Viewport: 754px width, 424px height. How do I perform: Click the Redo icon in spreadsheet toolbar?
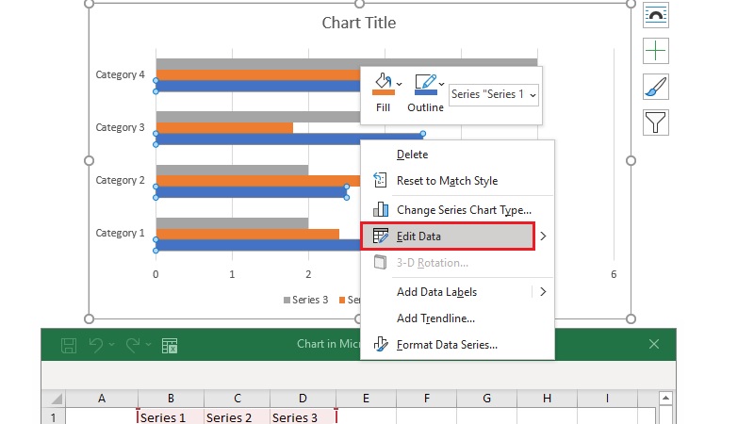(x=133, y=345)
